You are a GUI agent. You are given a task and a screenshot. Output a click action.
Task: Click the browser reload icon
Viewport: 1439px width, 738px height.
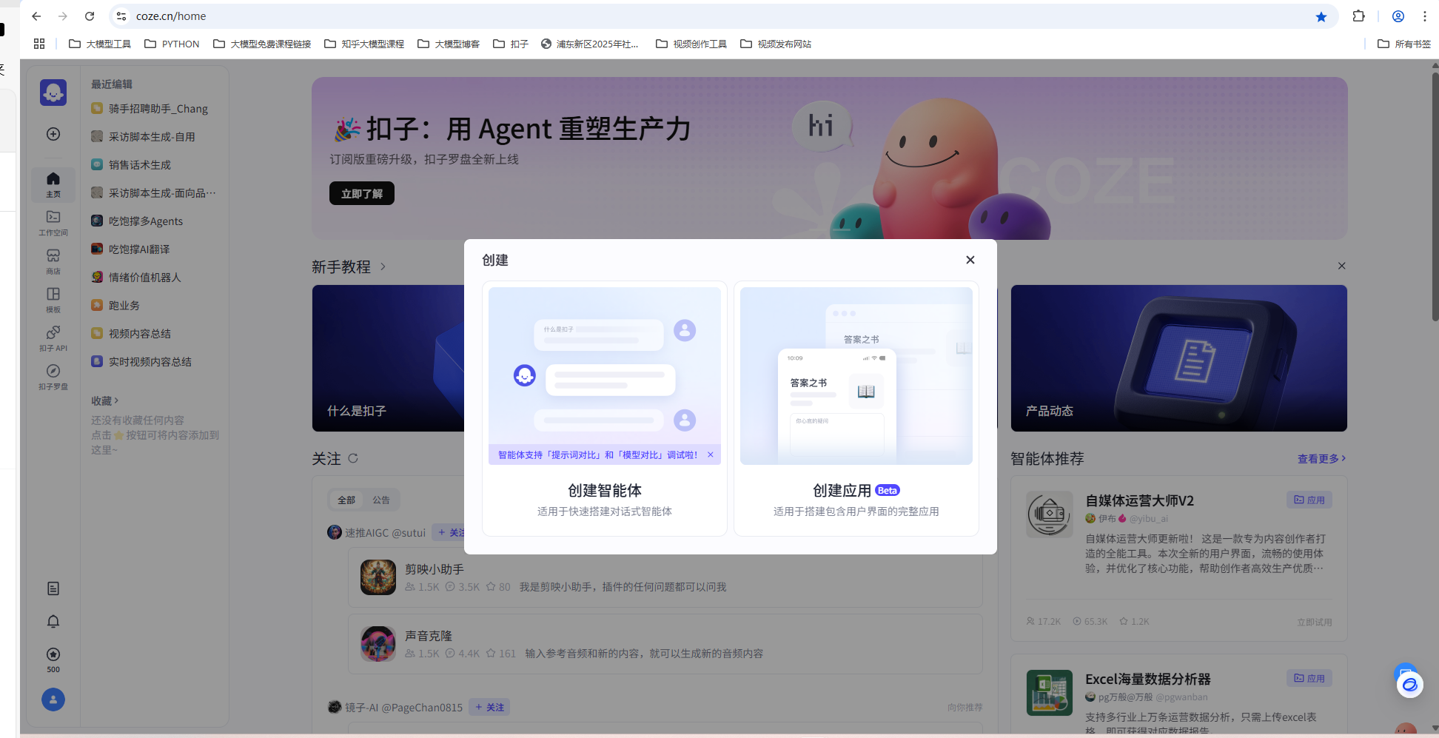[x=90, y=16]
